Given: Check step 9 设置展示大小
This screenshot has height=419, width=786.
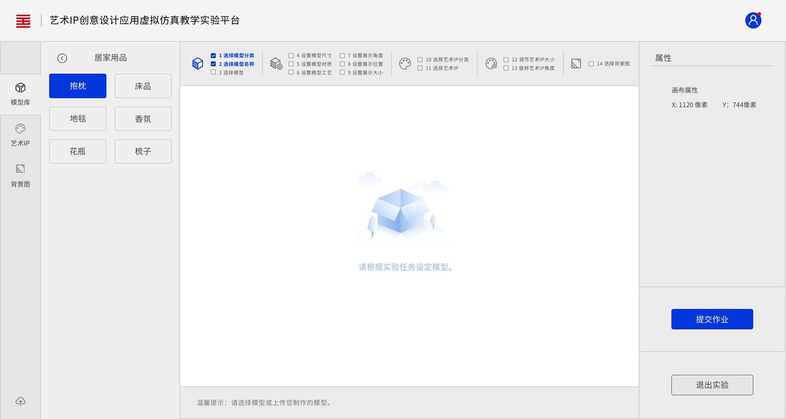Looking at the screenshot, I should pyautogui.click(x=342, y=72).
